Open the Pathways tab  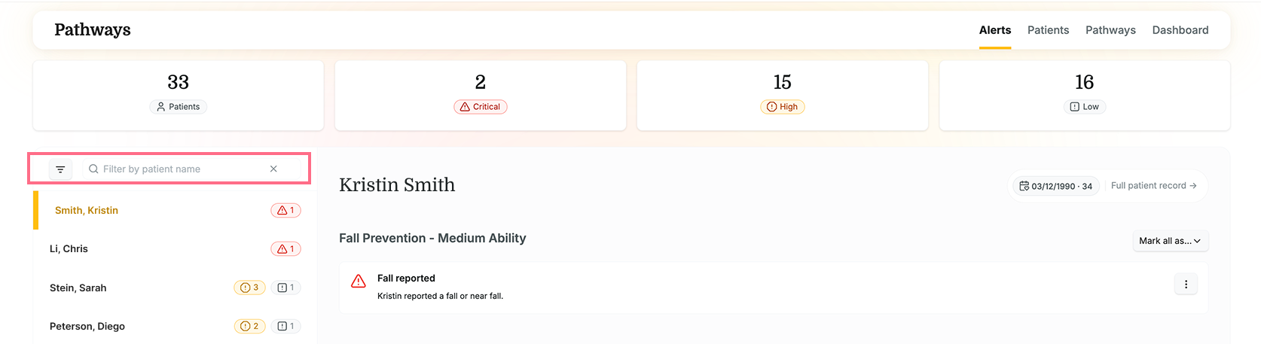coord(1110,30)
